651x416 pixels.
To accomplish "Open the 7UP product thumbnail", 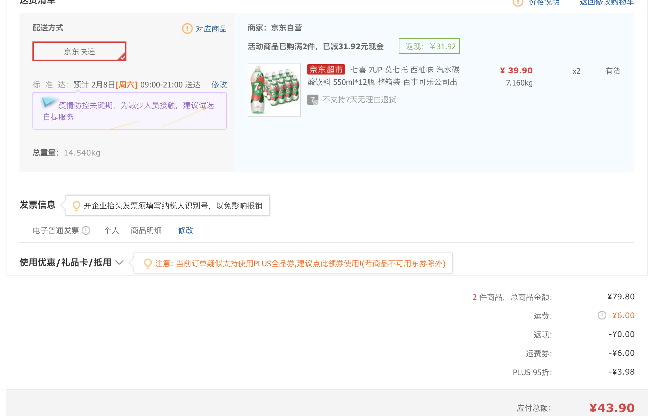I will click(x=274, y=90).
